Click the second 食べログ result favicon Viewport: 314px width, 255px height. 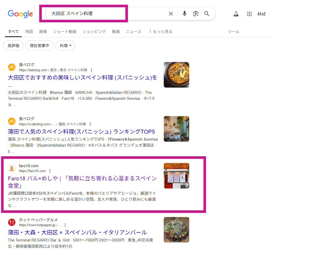point(12,121)
